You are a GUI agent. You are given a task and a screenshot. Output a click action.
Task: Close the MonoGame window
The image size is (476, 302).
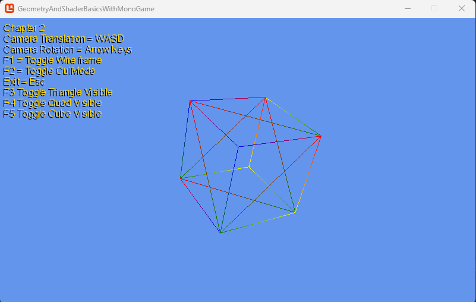tap(461, 8)
